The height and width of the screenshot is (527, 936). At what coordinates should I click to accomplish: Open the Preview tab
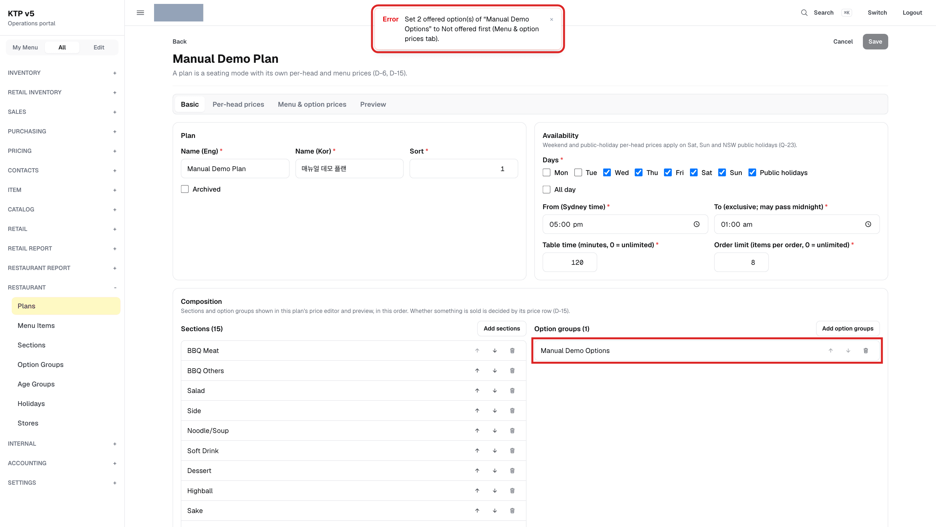click(373, 104)
